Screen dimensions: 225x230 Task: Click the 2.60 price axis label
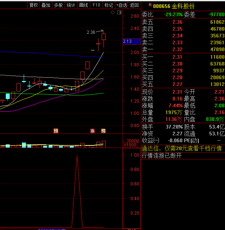click(135, 16)
